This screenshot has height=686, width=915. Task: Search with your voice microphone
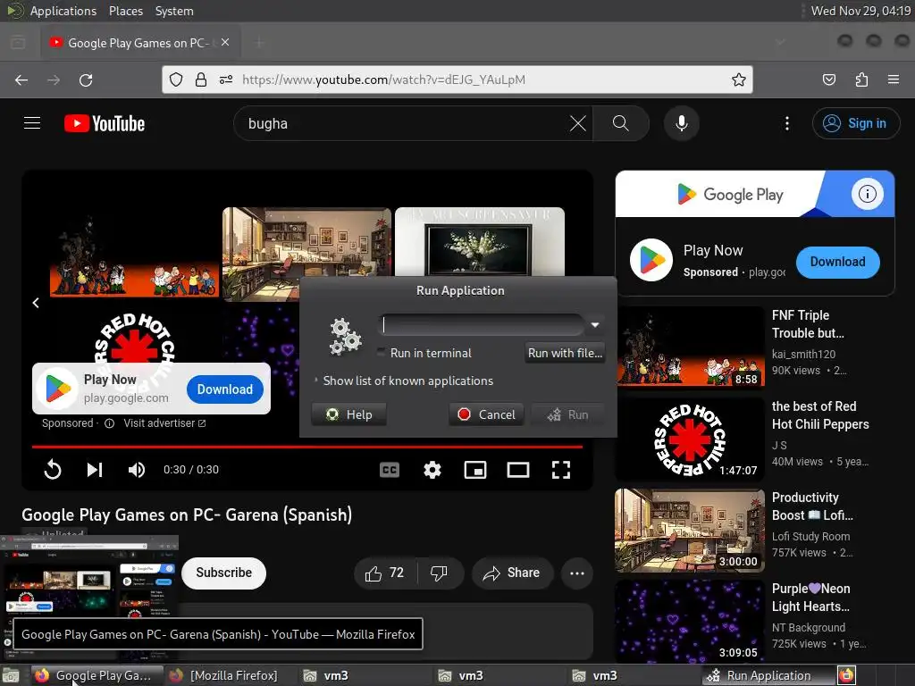[x=682, y=123]
